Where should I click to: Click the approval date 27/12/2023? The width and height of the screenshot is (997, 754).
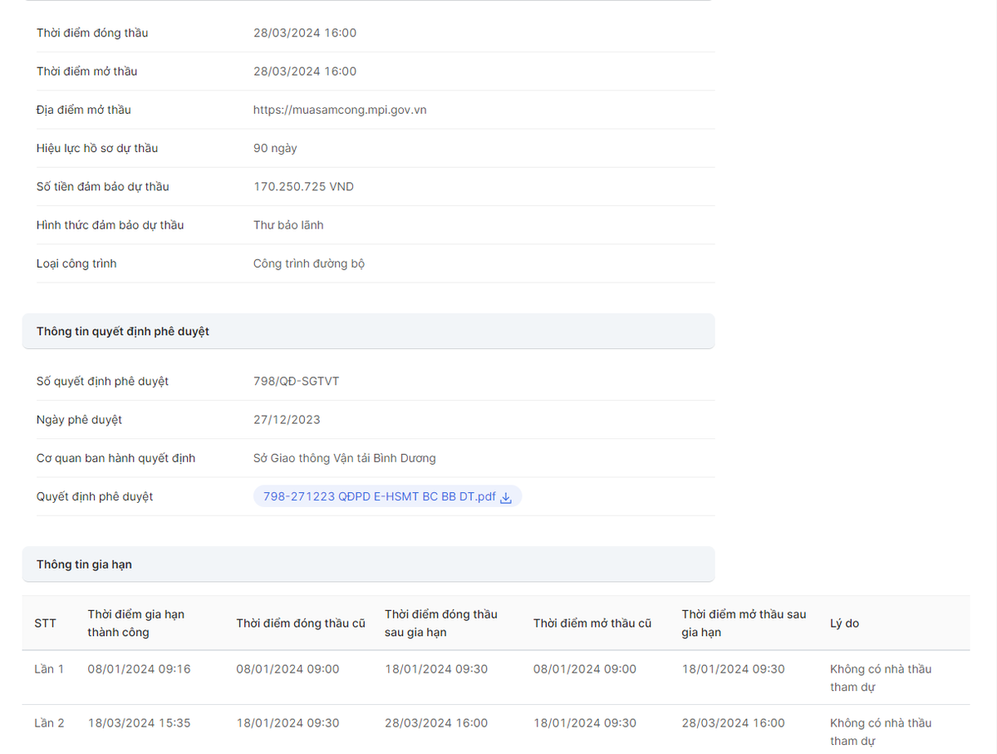(x=287, y=420)
